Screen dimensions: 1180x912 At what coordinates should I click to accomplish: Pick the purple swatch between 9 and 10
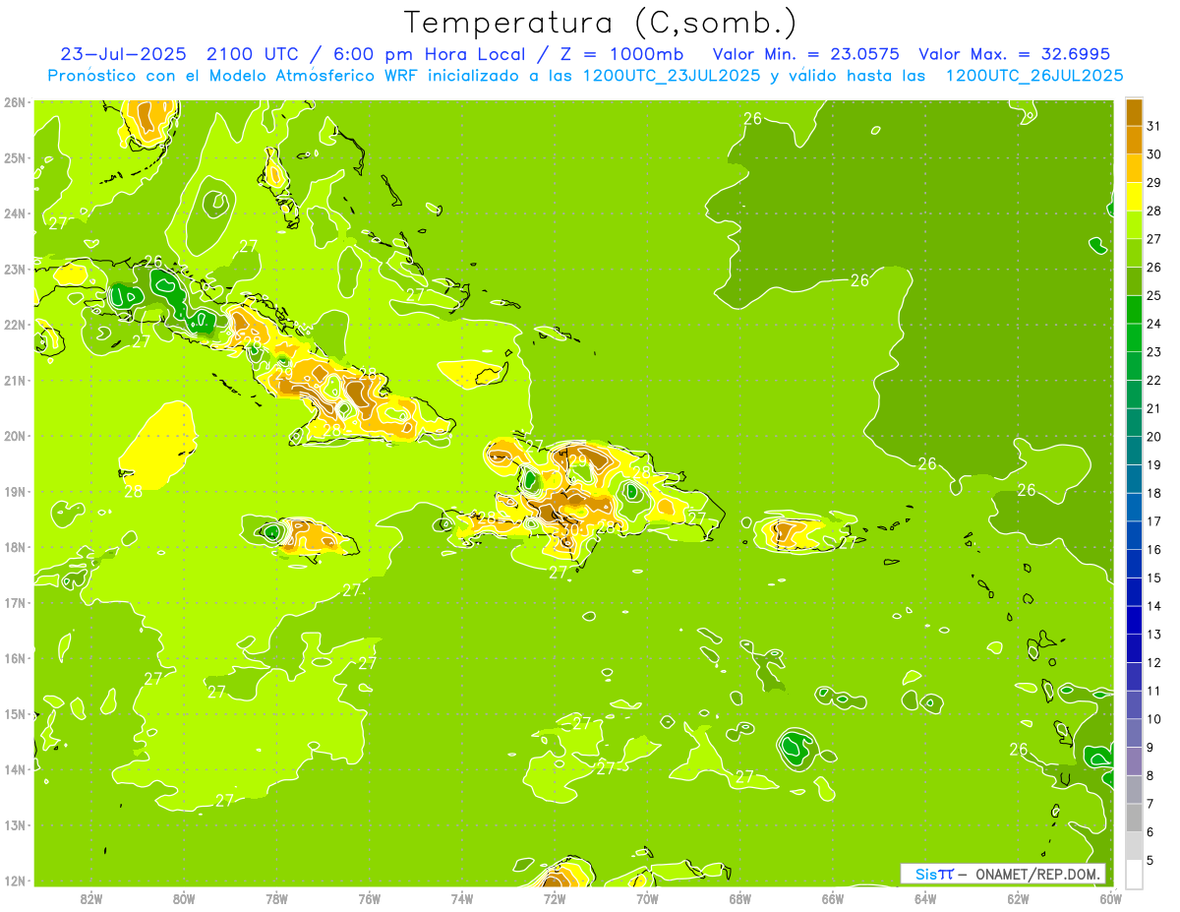pos(1134,732)
